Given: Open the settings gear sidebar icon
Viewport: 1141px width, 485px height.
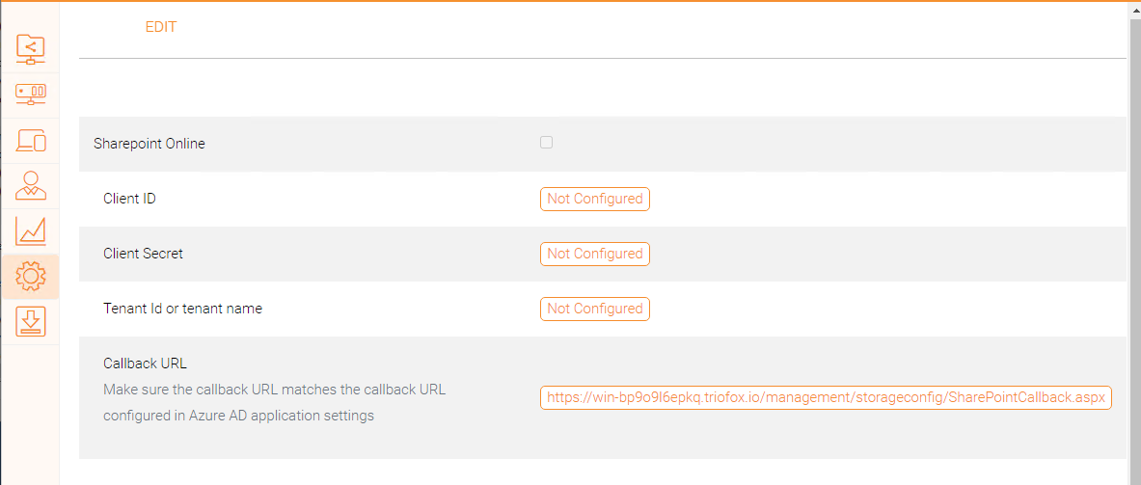Looking at the screenshot, I should coord(31,277).
